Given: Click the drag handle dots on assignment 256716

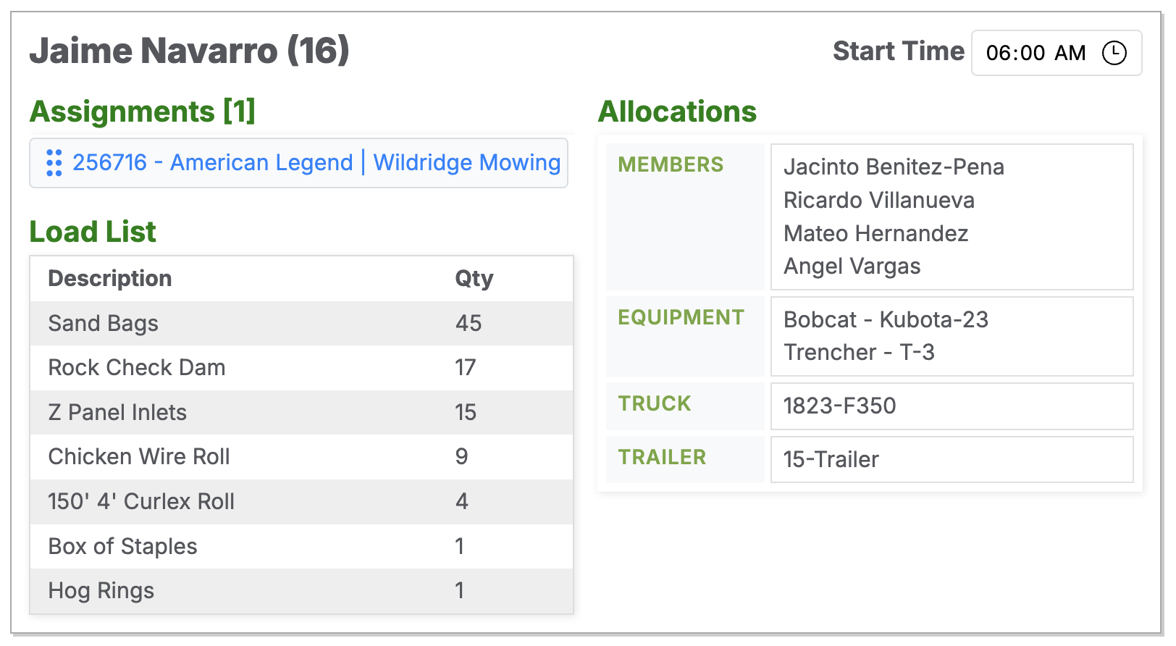Looking at the screenshot, I should (x=53, y=162).
